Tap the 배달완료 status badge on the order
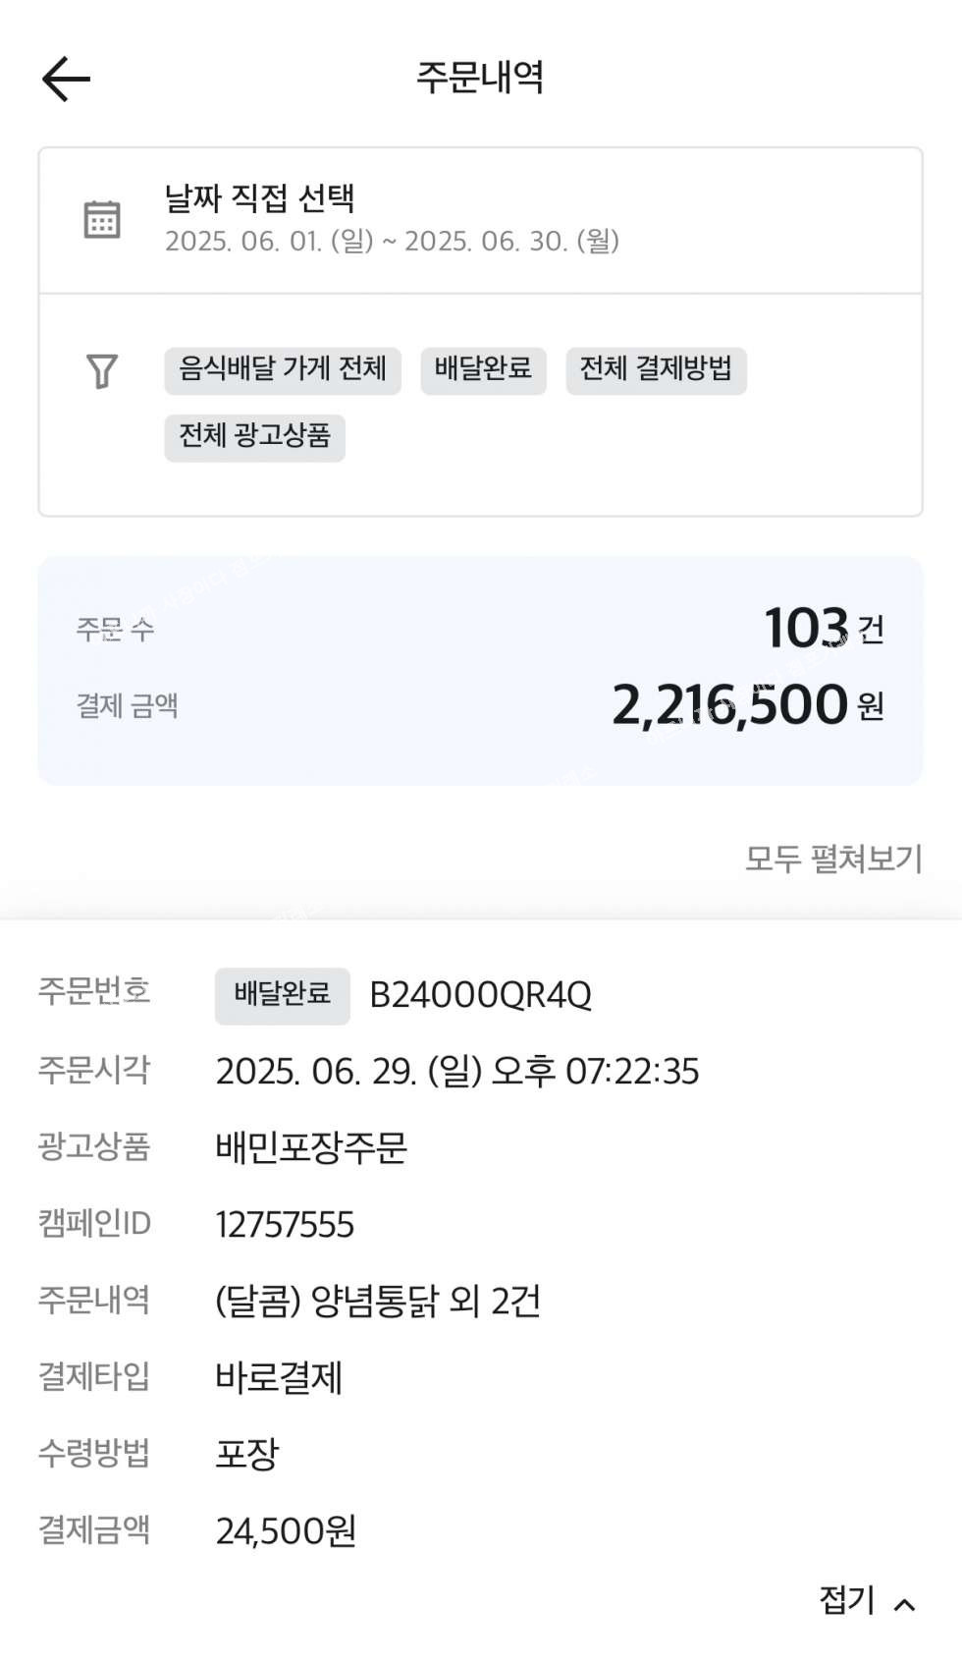The height and width of the screenshot is (1665, 962). pyautogui.click(x=282, y=995)
